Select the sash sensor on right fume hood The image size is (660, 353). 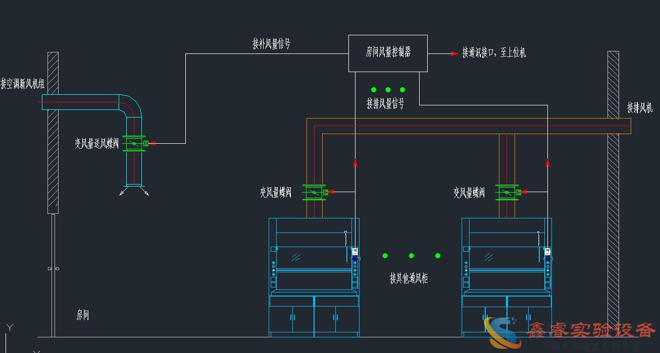tap(547, 253)
